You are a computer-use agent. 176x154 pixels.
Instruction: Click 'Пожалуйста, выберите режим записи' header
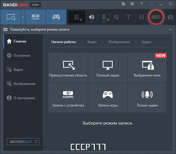click(x=40, y=29)
